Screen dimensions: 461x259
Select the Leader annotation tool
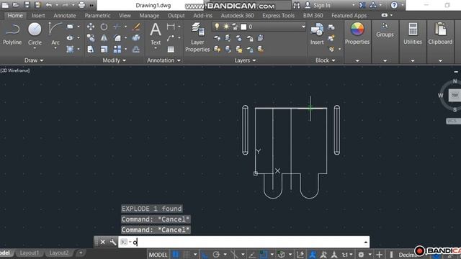click(x=171, y=38)
